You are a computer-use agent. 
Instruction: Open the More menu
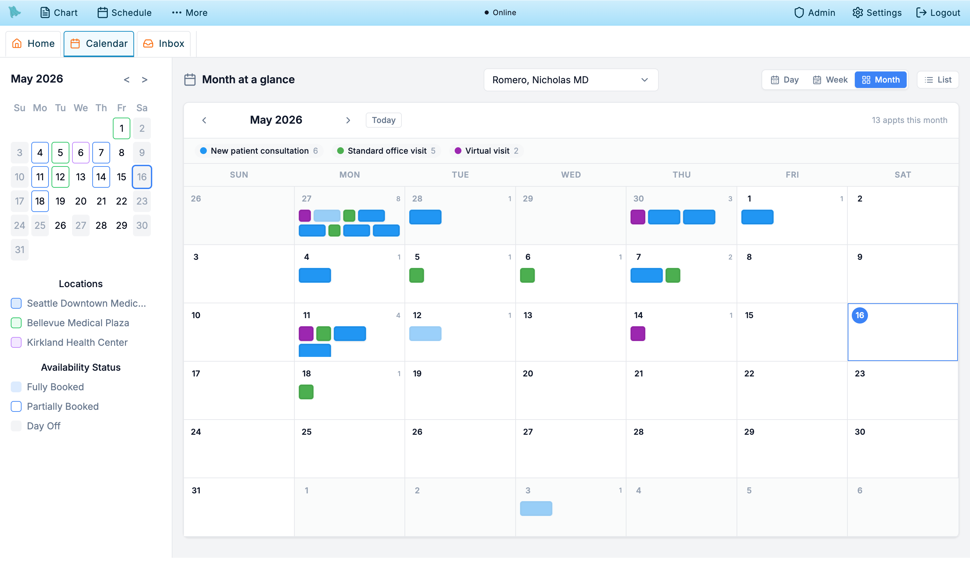click(189, 12)
